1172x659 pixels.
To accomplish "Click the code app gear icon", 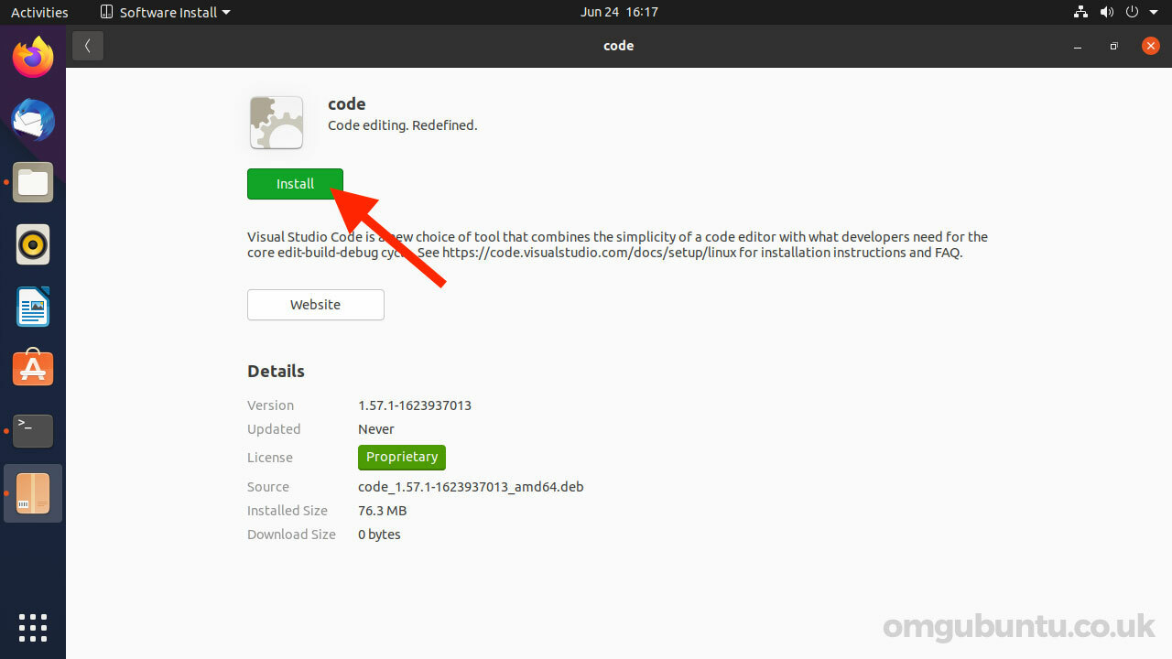I will coord(277,123).
